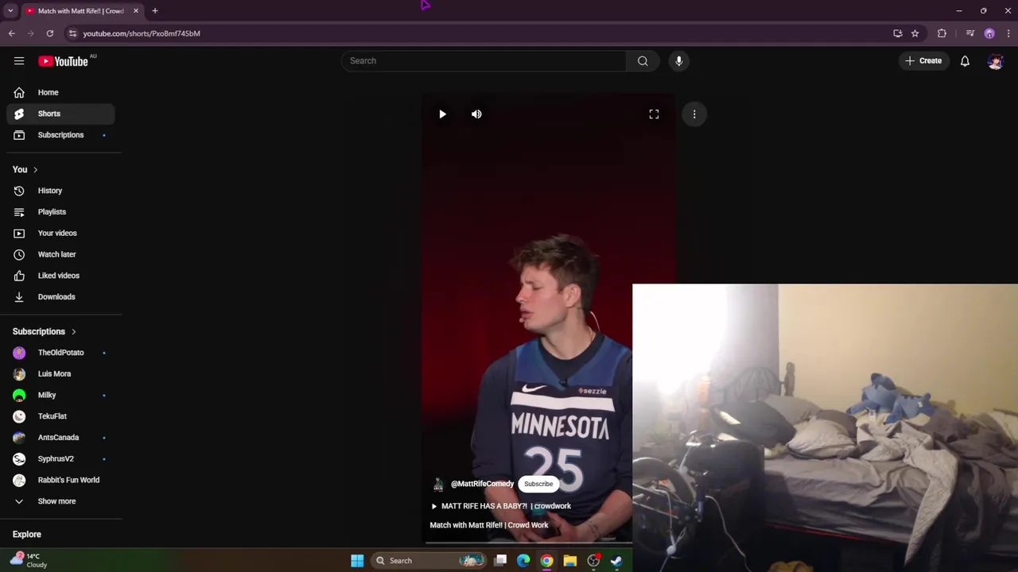Open Chrome three-dot menu
The width and height of the screenshot is (1018, 572).
click(1008, 33)
